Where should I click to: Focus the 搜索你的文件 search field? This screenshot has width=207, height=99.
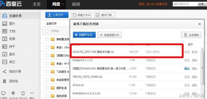point(185,4)
